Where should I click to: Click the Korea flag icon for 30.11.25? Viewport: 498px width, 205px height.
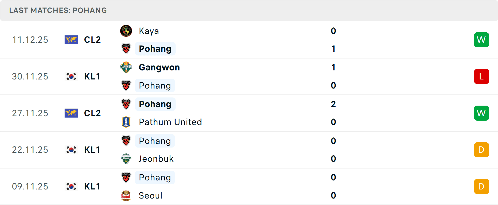pyautogui.click(x=71, y=77)
